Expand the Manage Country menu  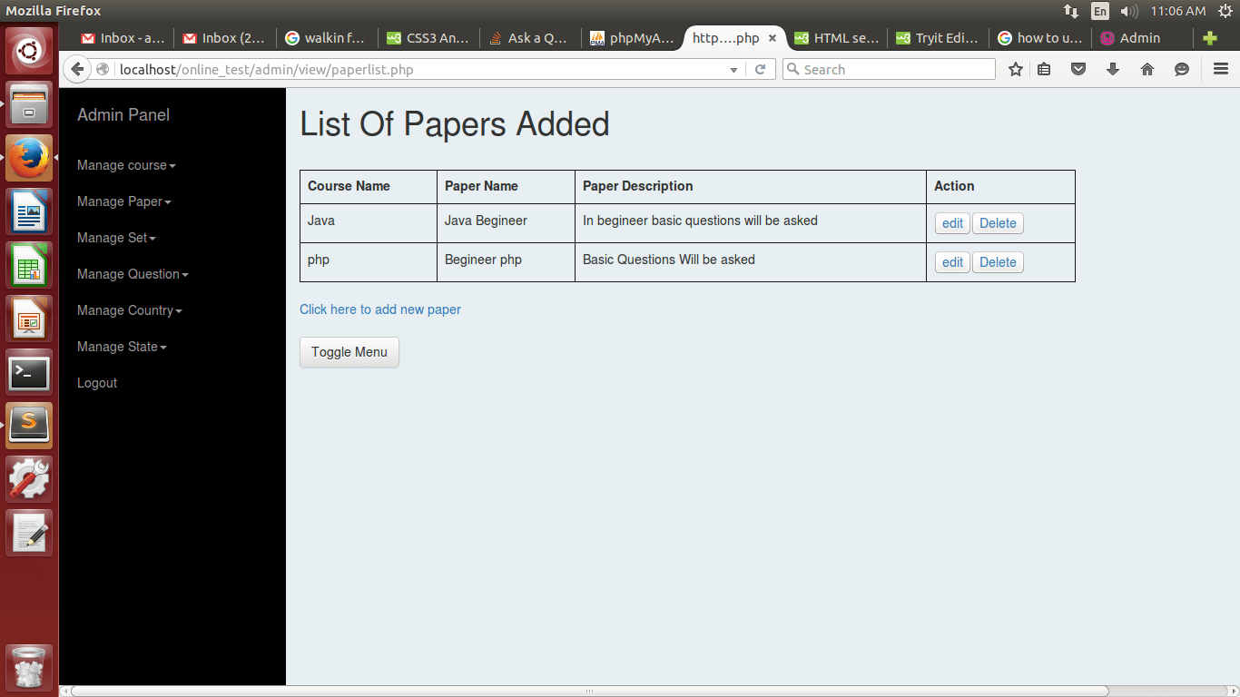[x=129, y=310]
